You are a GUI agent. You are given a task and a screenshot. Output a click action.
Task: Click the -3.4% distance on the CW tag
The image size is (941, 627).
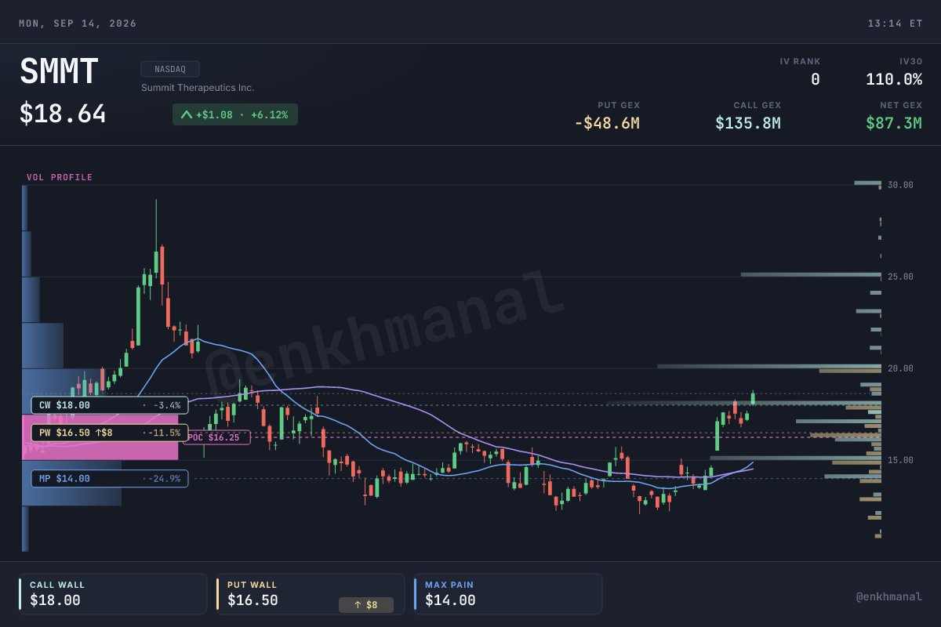point(165,405)
